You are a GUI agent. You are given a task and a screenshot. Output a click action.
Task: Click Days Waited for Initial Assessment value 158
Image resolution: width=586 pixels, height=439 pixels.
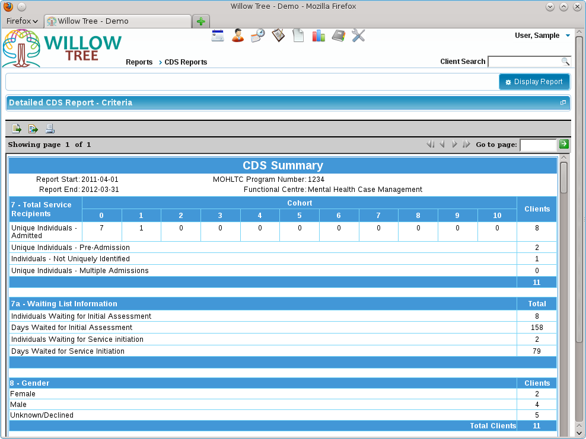click(537, 328)
